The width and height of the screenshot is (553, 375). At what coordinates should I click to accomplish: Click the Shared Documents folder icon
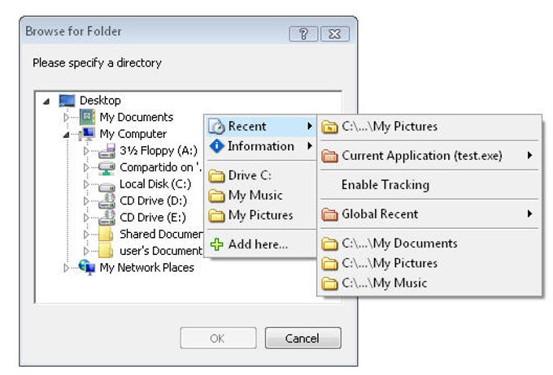106,234
